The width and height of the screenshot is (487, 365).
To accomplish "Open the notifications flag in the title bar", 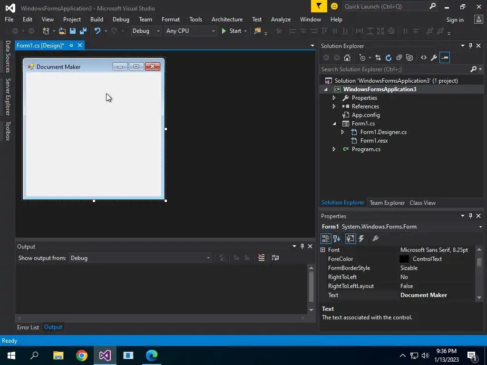I will [x=319, y=6].
